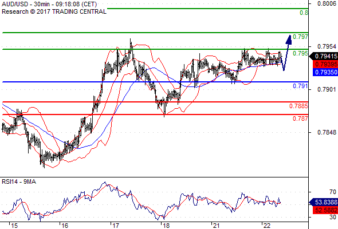This screenshot has height=229, width=338.
Task: Click the red support label 0.7885
Action: [298, 106]
